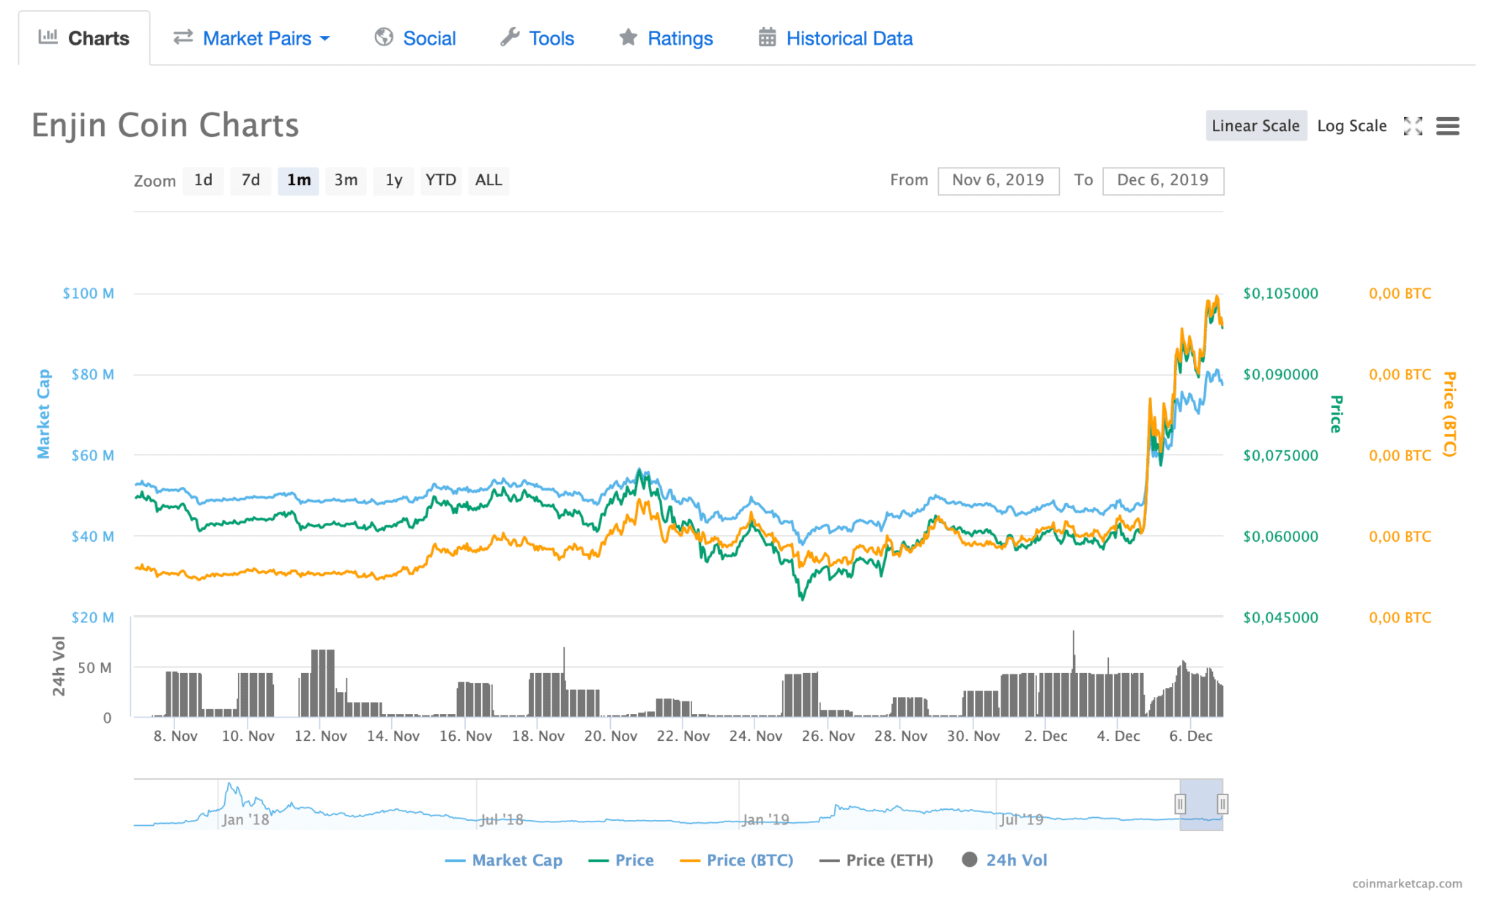Viewport: 1500px width, 916px height.
Task: Set zoom range to 3m
Action: point(346,180)
